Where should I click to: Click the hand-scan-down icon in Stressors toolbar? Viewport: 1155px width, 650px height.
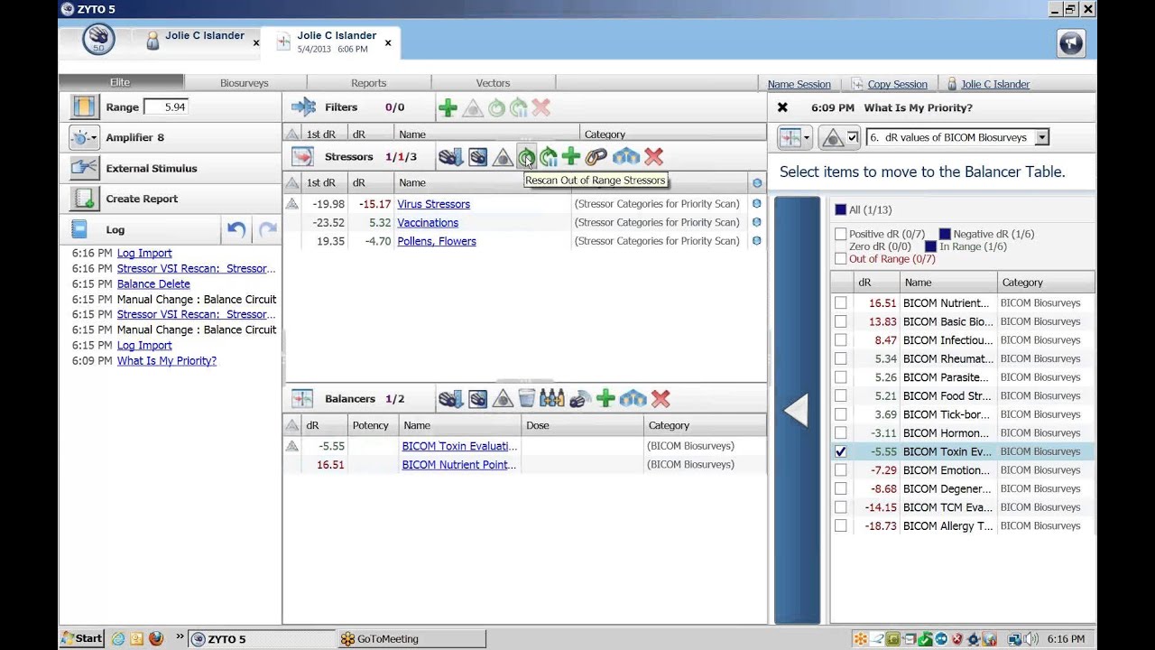[451, 157]
